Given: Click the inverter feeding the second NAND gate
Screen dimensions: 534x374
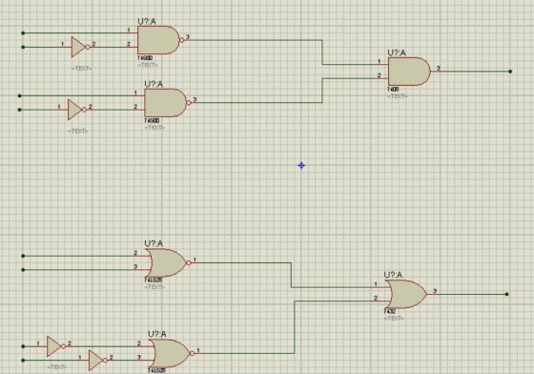Looking at the screenshot, I should (x=75, y=110).
